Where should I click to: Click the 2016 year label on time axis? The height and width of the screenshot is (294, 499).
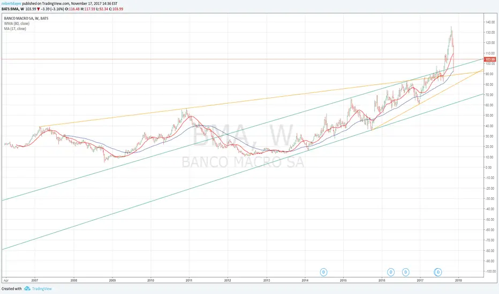click(382, 280)
